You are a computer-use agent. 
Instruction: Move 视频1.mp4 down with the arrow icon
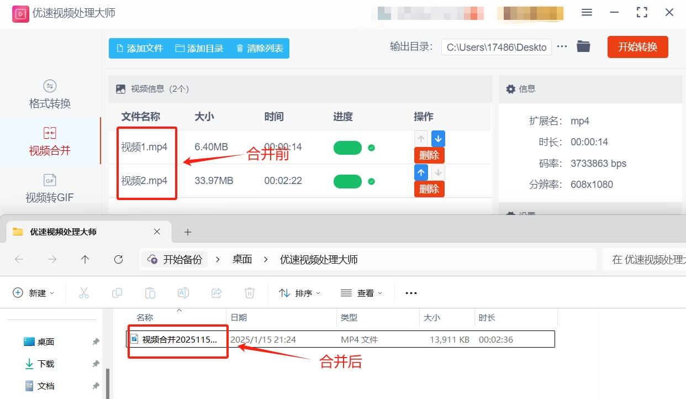click(x=437, y=138)
